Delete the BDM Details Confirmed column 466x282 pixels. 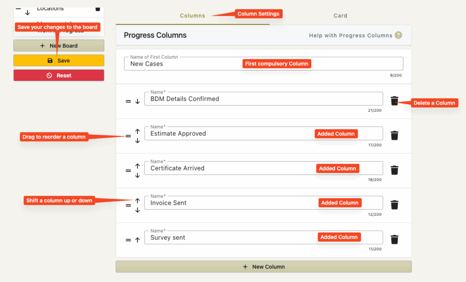(x=395, y=101)
